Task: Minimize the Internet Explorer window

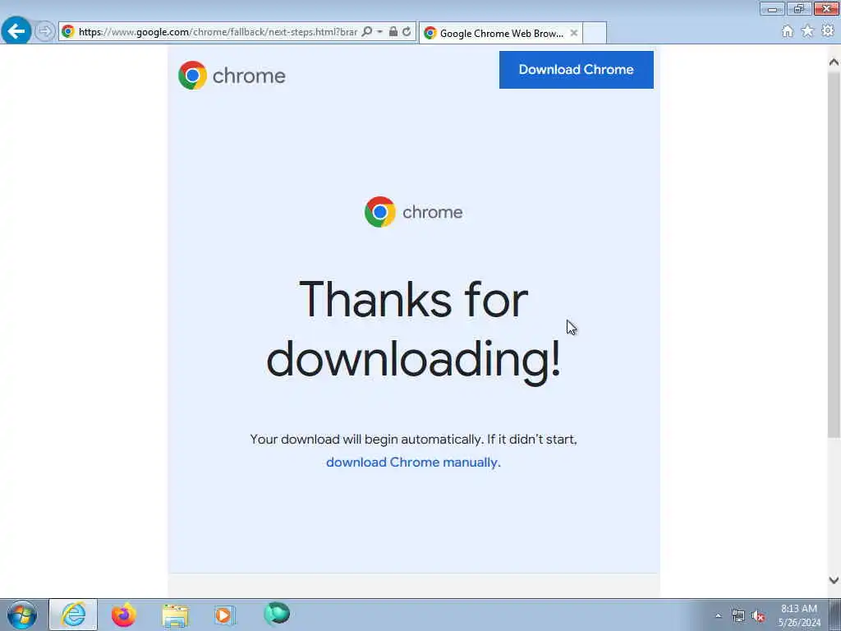Action: (x=772, y=8)
